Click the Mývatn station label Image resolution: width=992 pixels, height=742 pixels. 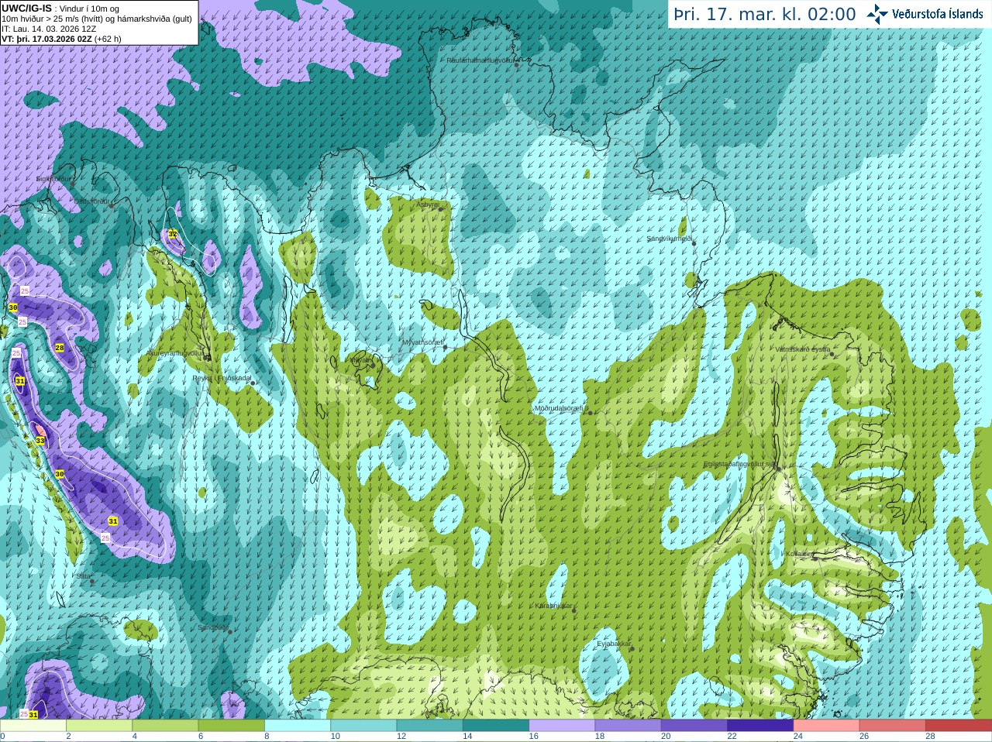tap(360, 360)
